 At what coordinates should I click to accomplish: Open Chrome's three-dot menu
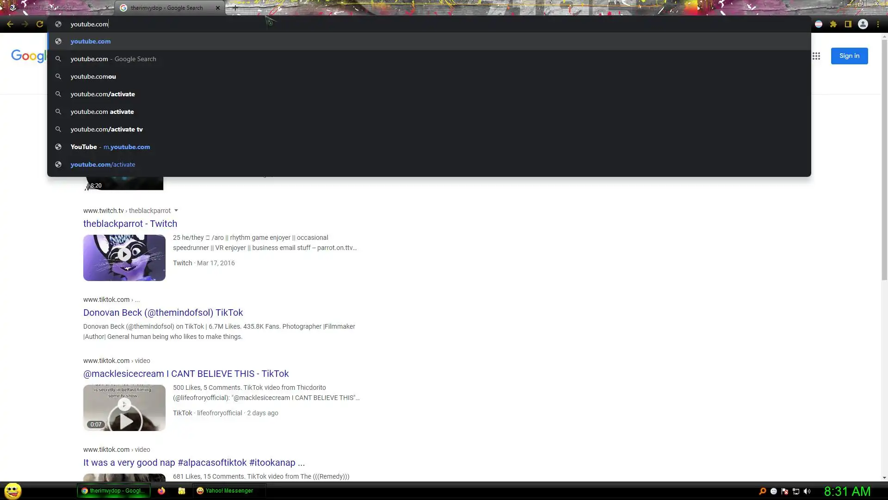(x=878, y=24)
